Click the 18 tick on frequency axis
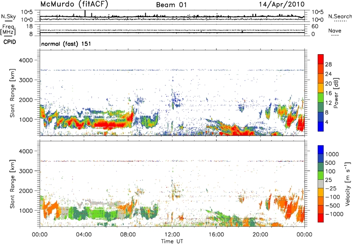 [x=29, y=26]
